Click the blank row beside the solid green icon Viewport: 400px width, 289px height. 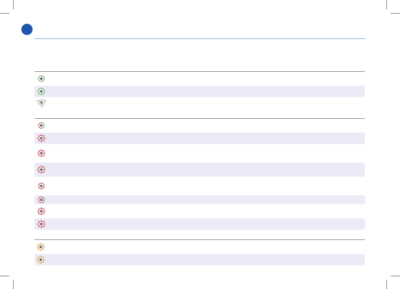point(204,79)
